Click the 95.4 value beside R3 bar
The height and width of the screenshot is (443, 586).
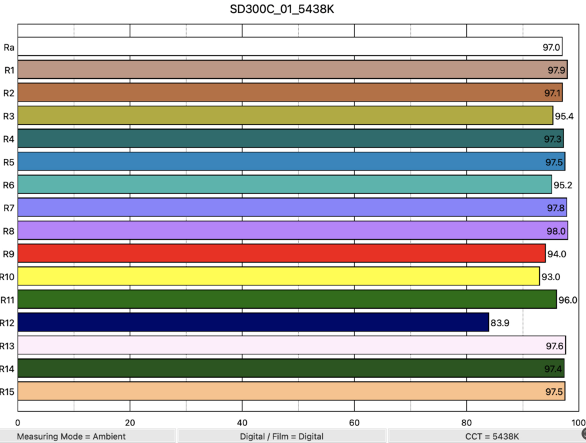[x=564, y=116]
